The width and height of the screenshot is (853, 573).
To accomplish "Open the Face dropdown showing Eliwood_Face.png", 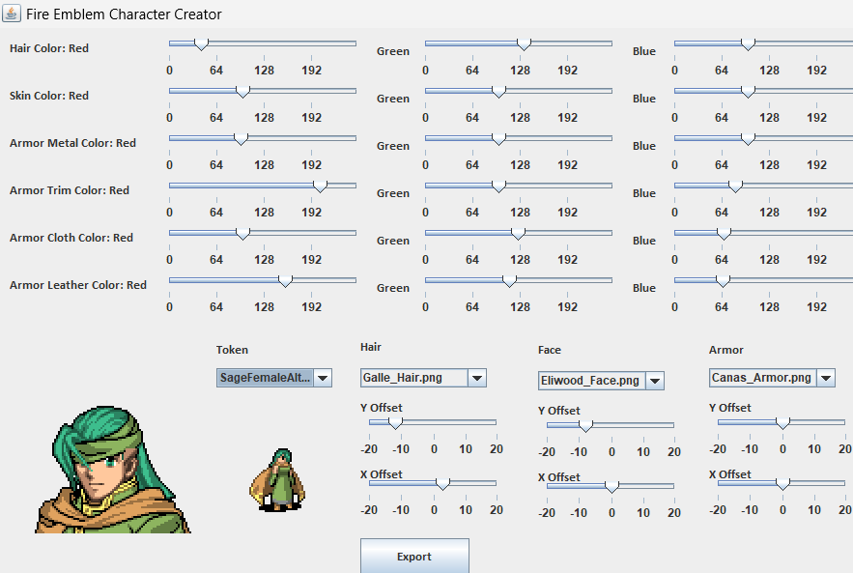I will pos(601,381).
